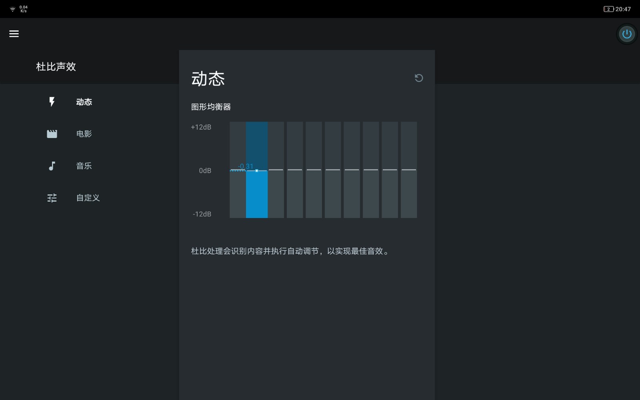The height and width of the screenshot is (400, 640).
Task: Select the custom sliders icon
Action: pos(52,198)
